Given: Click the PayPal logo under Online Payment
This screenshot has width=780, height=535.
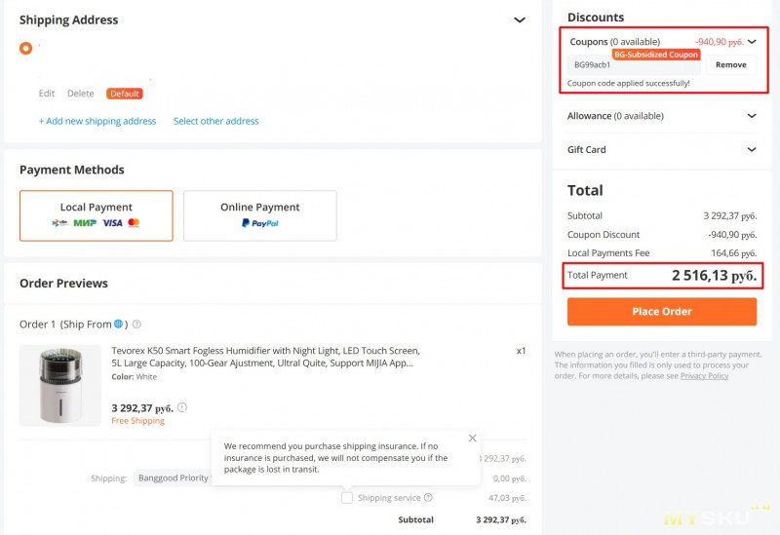Looking at the screenshot, I should (259, 223).
